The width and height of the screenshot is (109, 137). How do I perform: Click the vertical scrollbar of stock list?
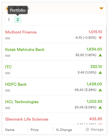tap(106, 53)
